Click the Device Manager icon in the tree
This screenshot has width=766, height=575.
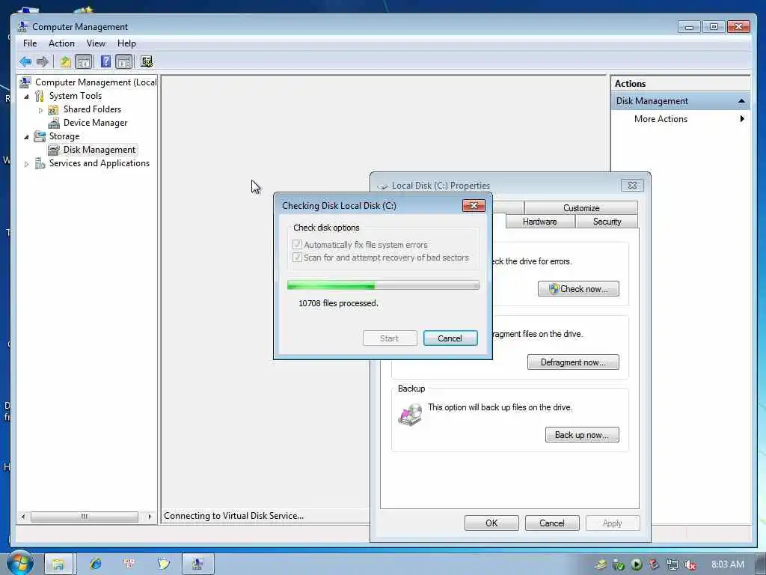[x=54, y=123]
